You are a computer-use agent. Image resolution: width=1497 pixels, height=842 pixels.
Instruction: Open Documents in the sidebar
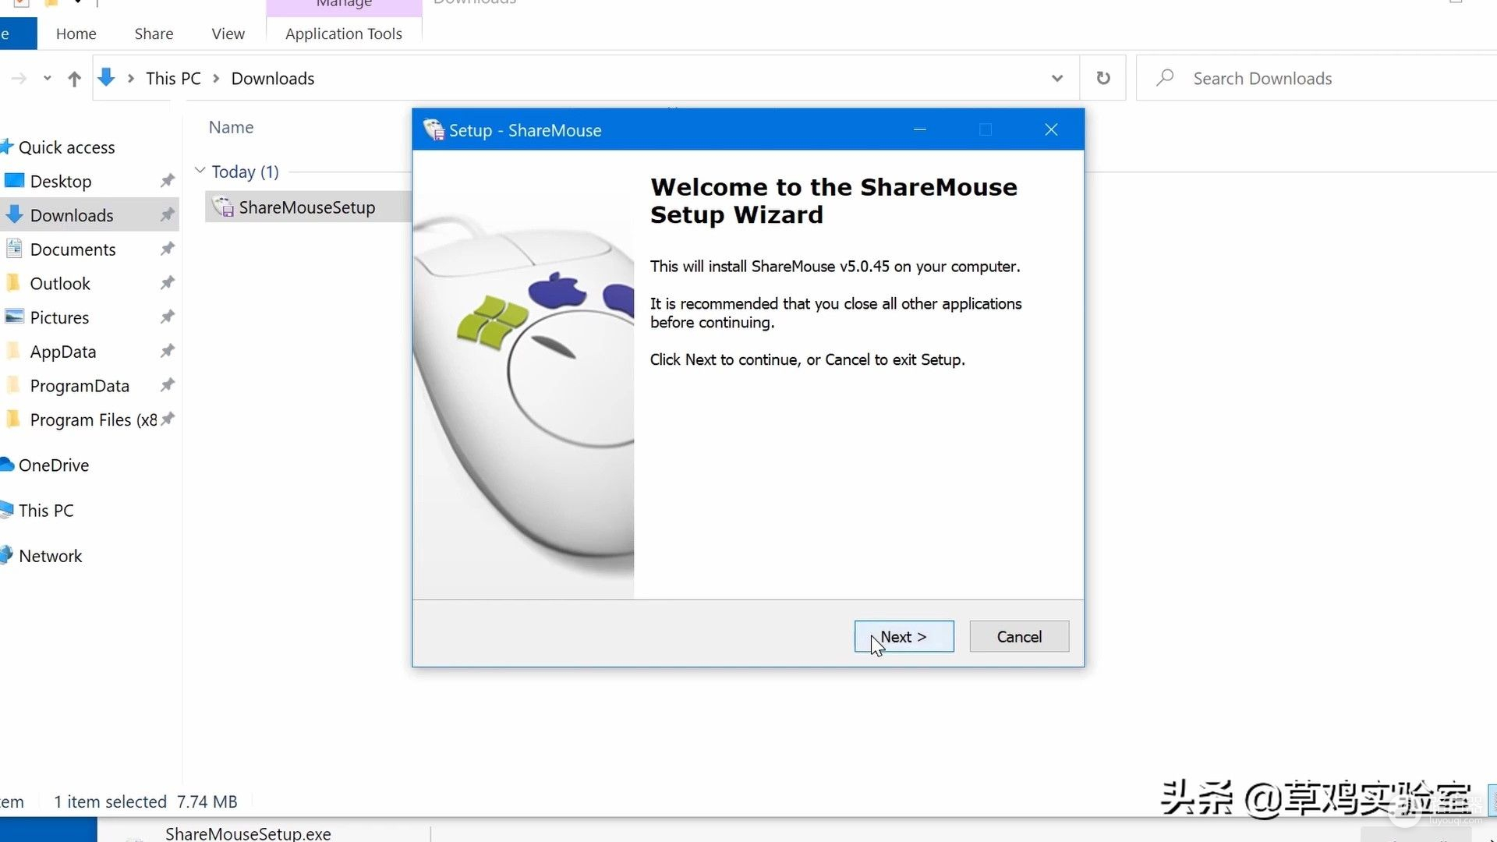73,249
